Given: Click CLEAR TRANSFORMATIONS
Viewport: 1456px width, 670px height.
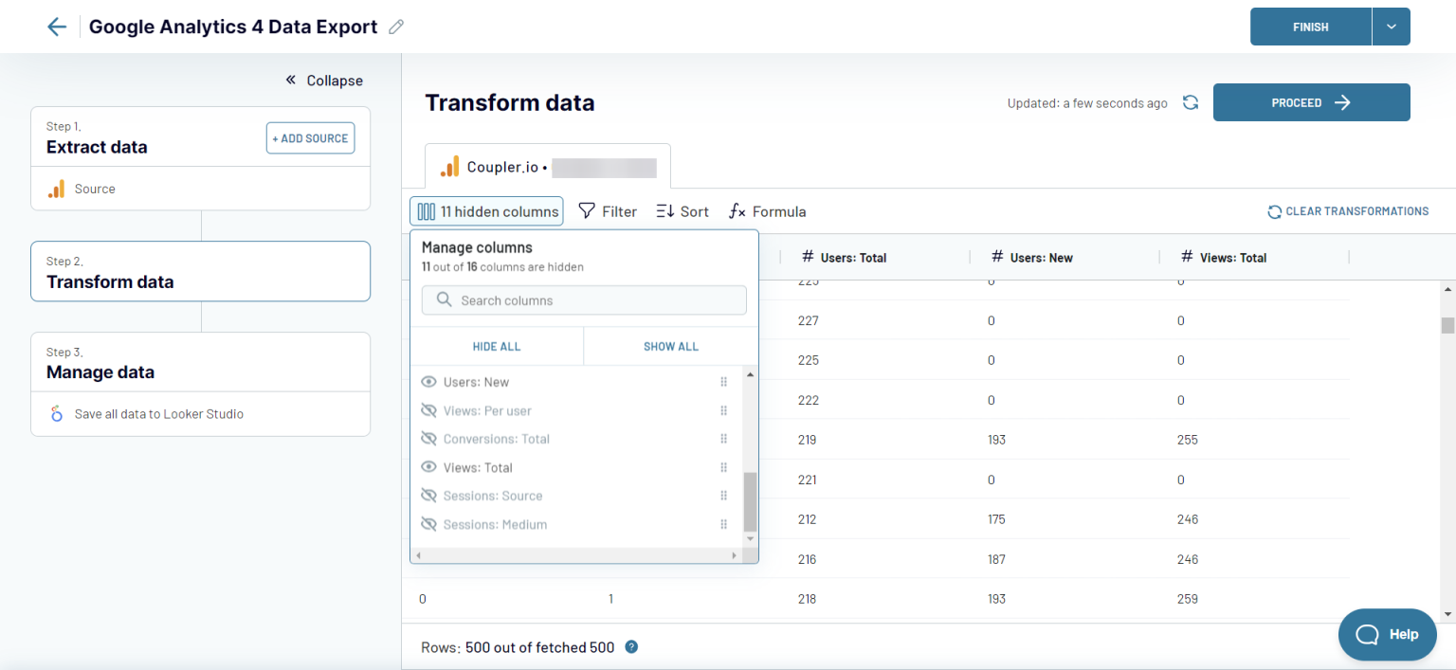Looking at the screenshot, I should (1347, 211).
